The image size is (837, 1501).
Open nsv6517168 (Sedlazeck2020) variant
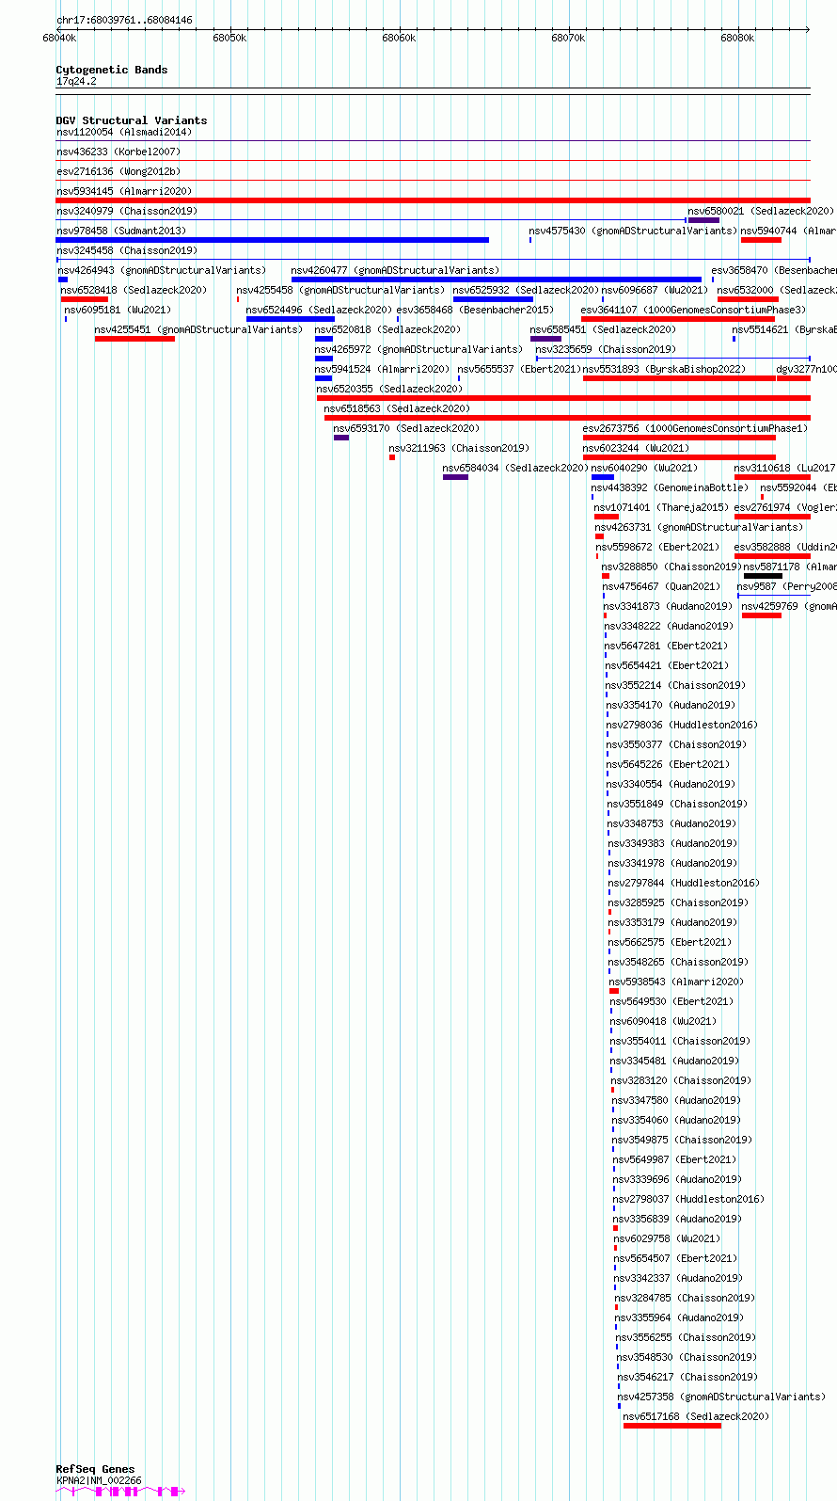click(696, 1416)
